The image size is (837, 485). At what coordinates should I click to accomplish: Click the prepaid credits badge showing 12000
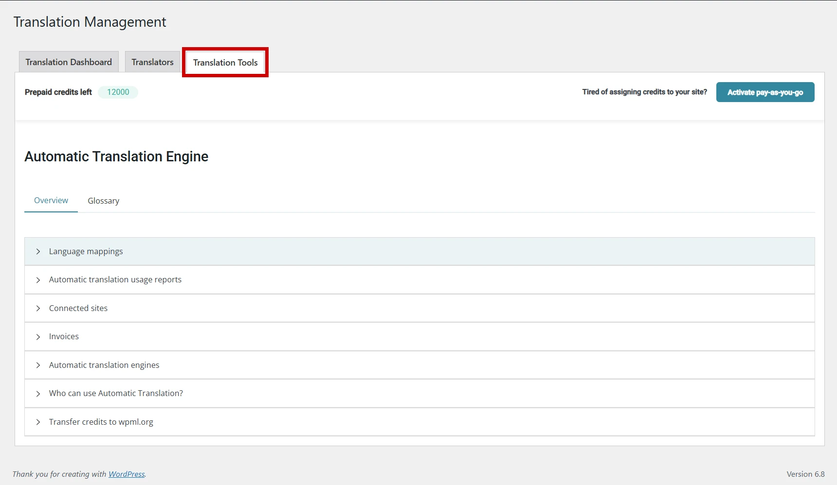[118, 92]
